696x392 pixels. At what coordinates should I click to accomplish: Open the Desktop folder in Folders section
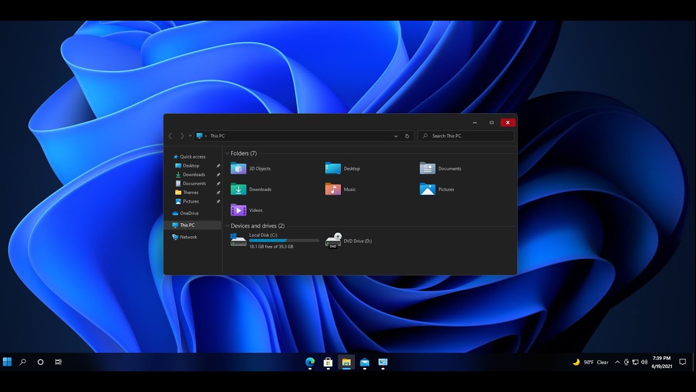coord(333,169)
